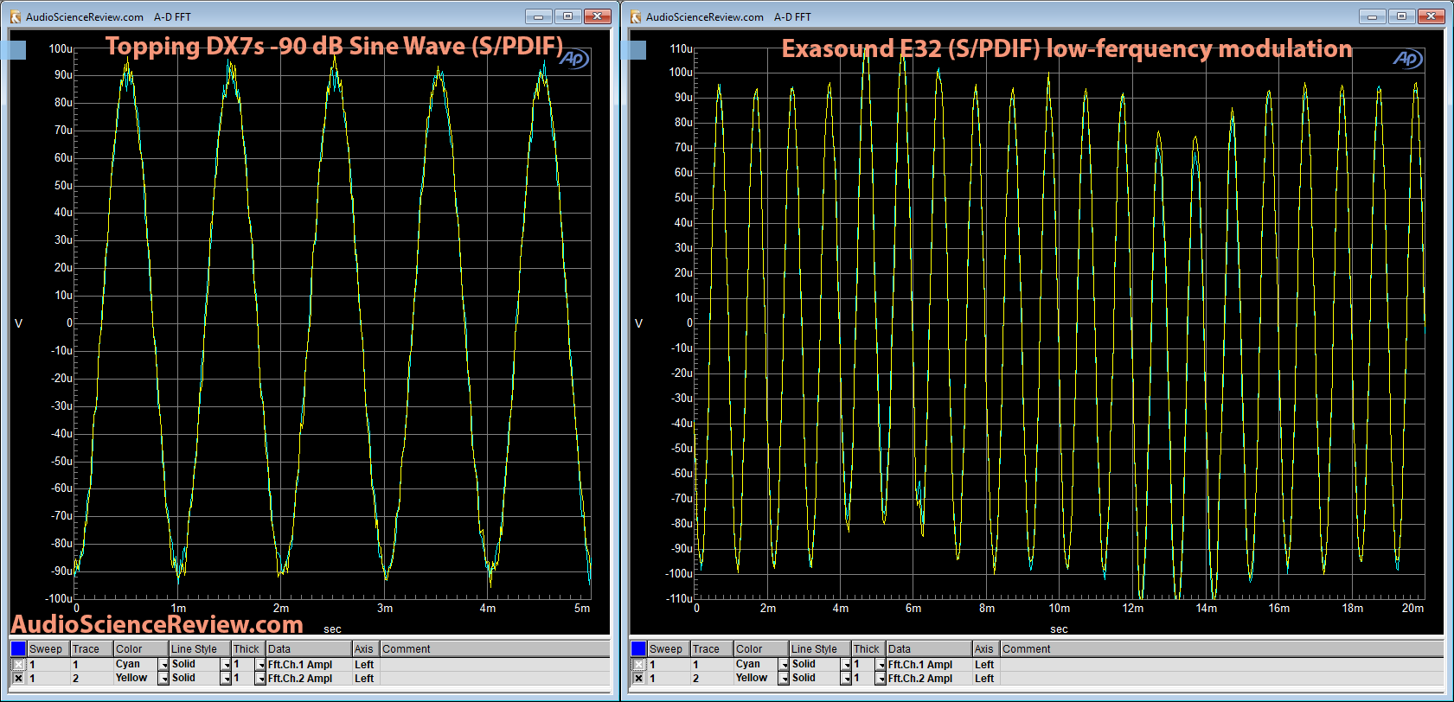Open the Cyan color dropdown in the Topping window
The image size is (1454, 702).
pos(163,665)
